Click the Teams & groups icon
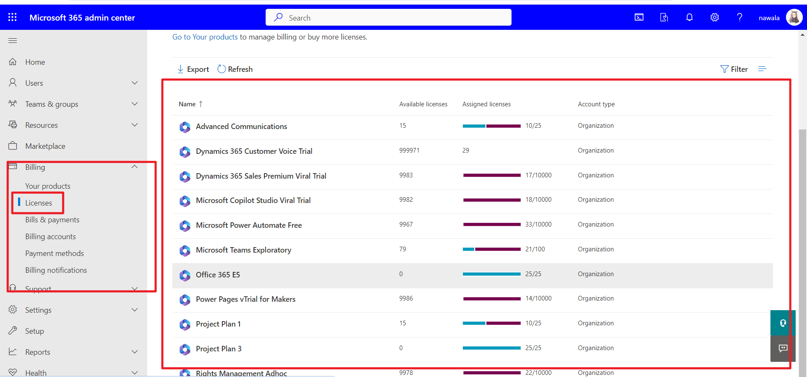Screen dimensions: 807x377 tap(13, 103)
